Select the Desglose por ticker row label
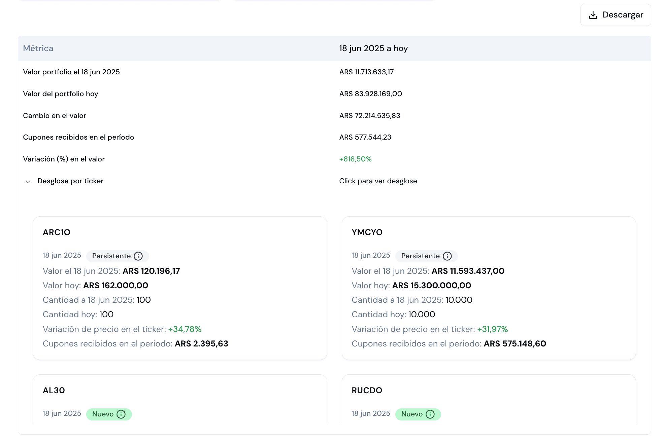Viewport: 664px width, 442px height. point(70,181)
